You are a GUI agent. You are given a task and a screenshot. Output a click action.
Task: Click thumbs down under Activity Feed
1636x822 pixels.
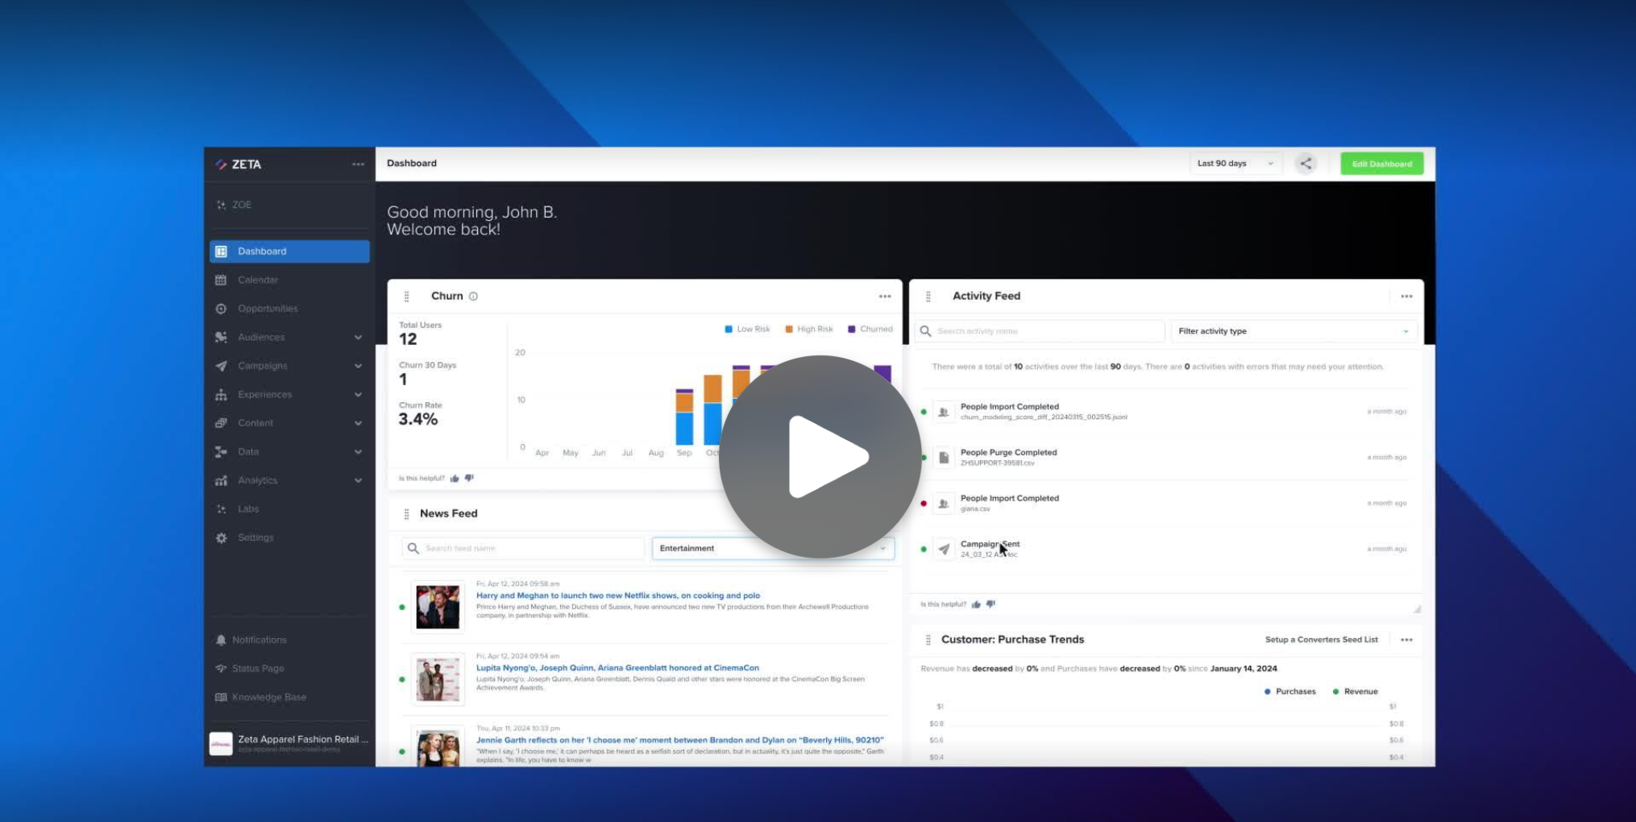tap(990, 604)
